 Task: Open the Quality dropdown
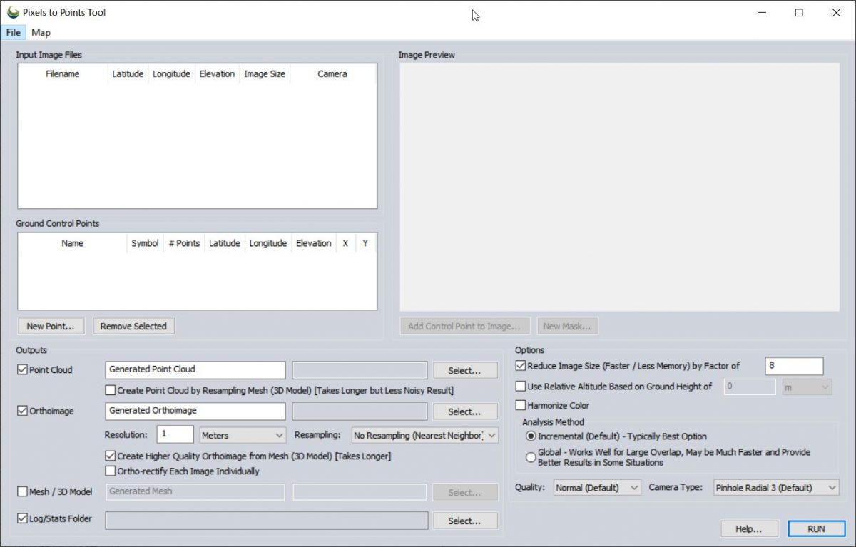(x=597, y=488)
